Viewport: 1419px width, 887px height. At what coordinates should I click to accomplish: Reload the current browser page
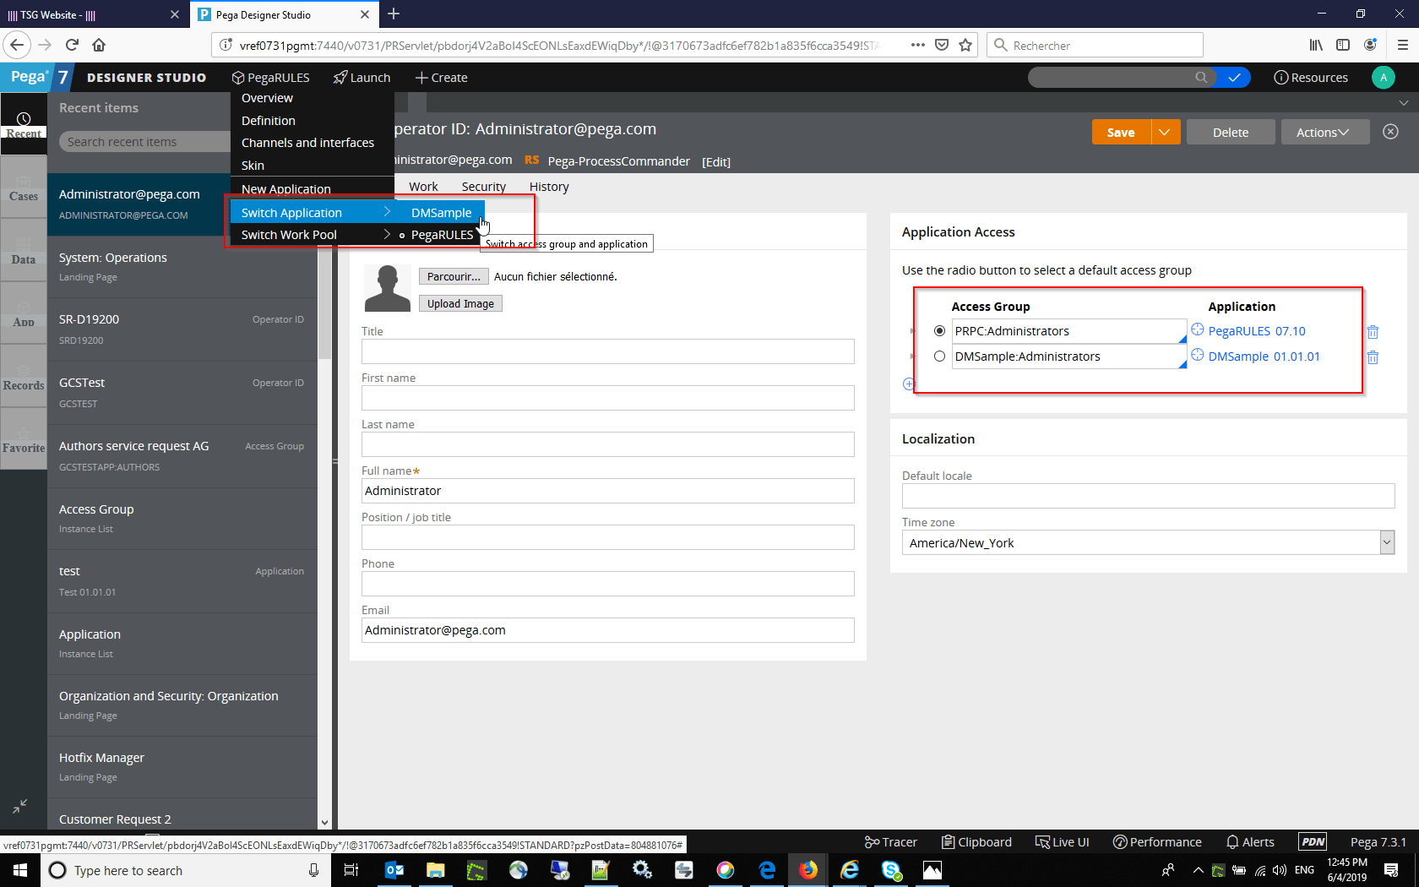coord(72,45)
